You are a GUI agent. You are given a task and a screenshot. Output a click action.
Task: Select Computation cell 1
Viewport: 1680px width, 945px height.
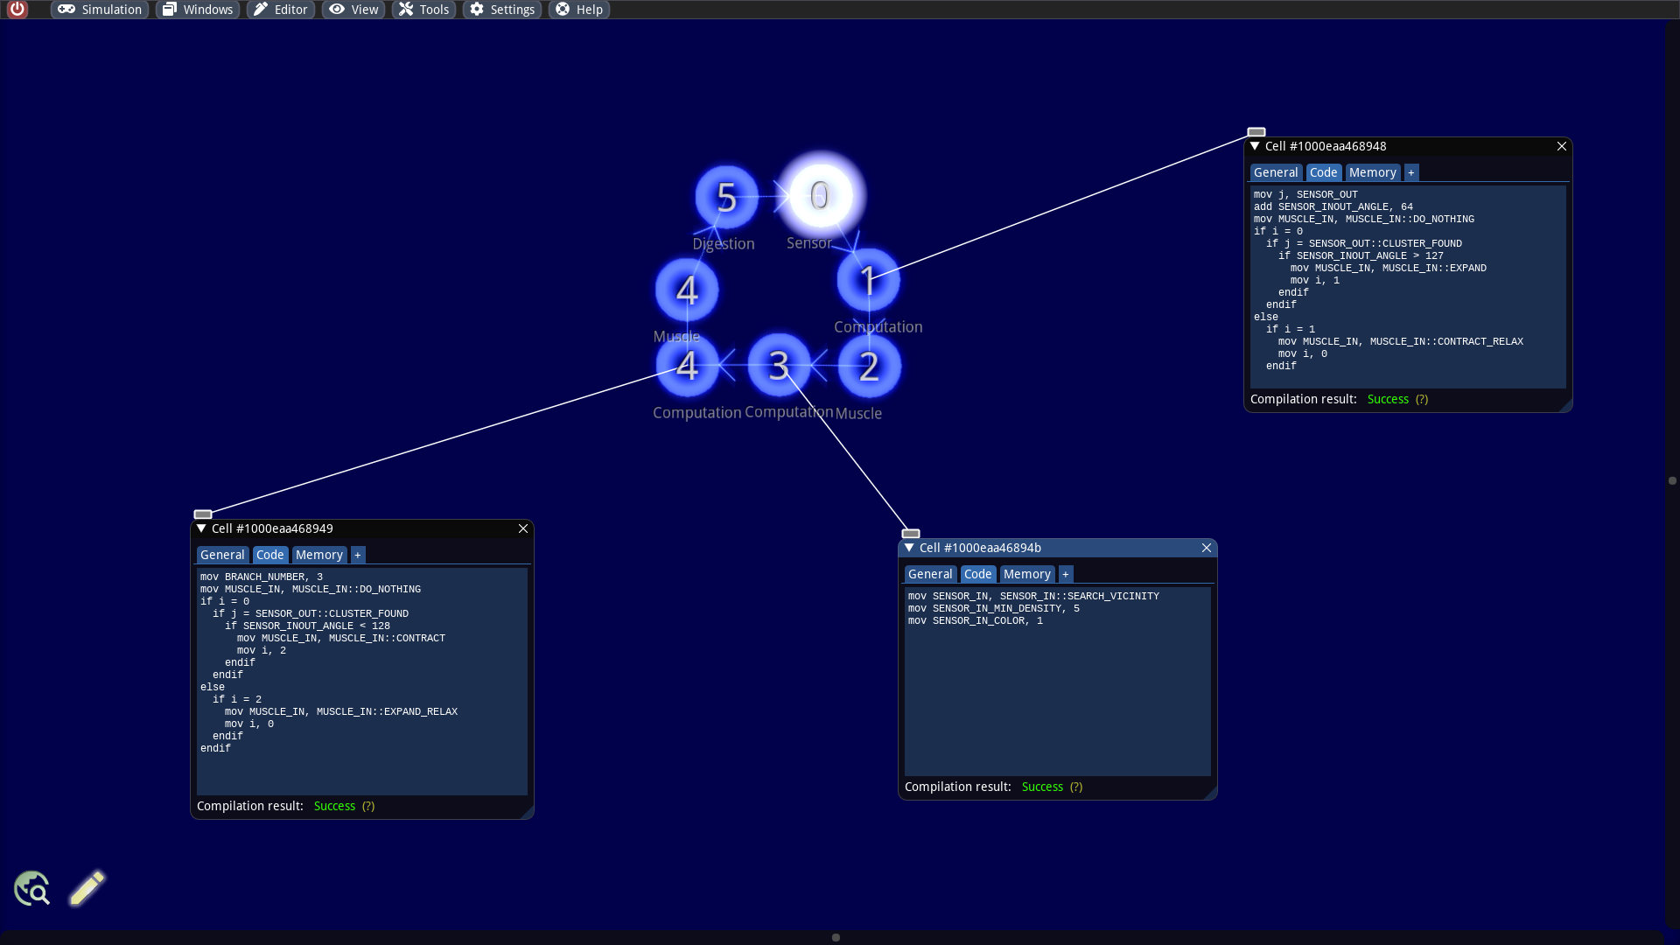tap(868, 281)
